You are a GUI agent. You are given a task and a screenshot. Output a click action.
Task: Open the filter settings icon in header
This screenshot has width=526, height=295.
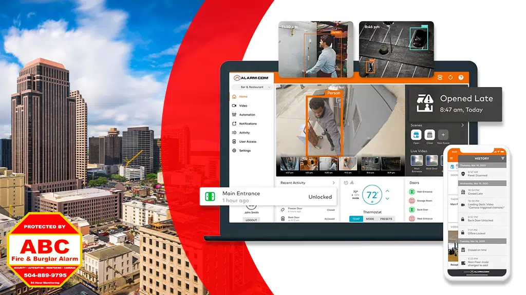pyautogui.click(x=440, y=77)
